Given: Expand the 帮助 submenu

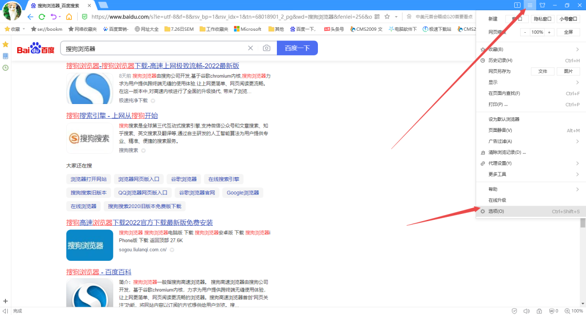Looking at the screenshot, I should pyautogui.click(x=531, y=189).
